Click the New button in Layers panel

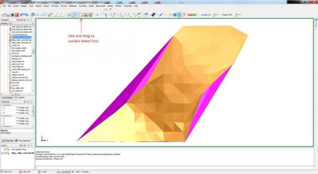click(21, 146)
